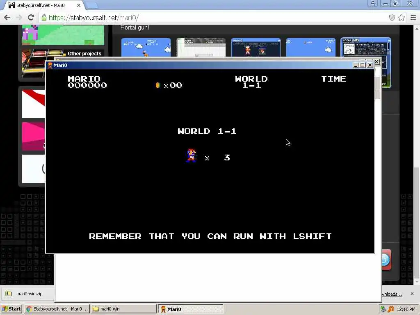
Task: Close the folder window behind Mari0
Action: (x=377, y=62)
